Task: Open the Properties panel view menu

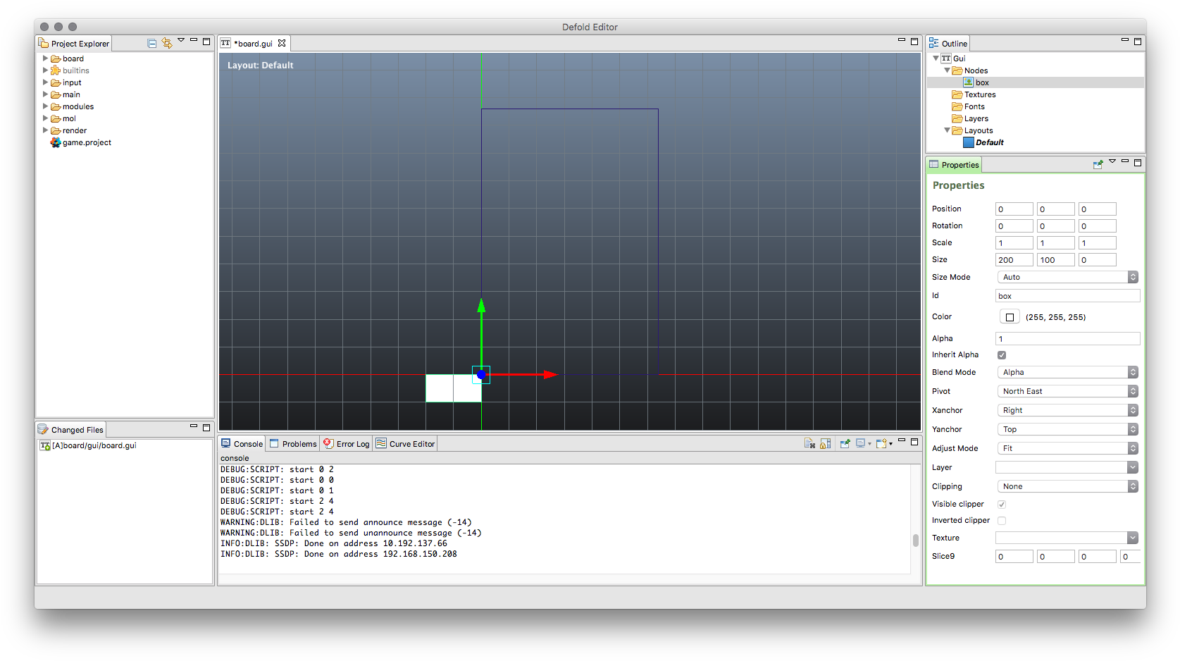Action: coord(1112,161)
